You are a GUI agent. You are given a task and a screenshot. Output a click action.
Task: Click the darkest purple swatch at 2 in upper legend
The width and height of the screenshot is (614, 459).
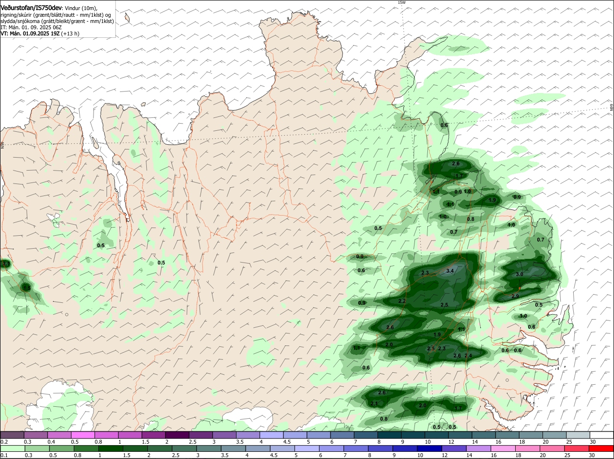(177, 435)
